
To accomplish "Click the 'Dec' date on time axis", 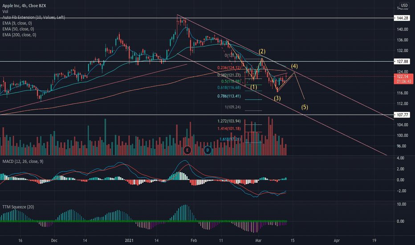I will (x=54, y=241).
